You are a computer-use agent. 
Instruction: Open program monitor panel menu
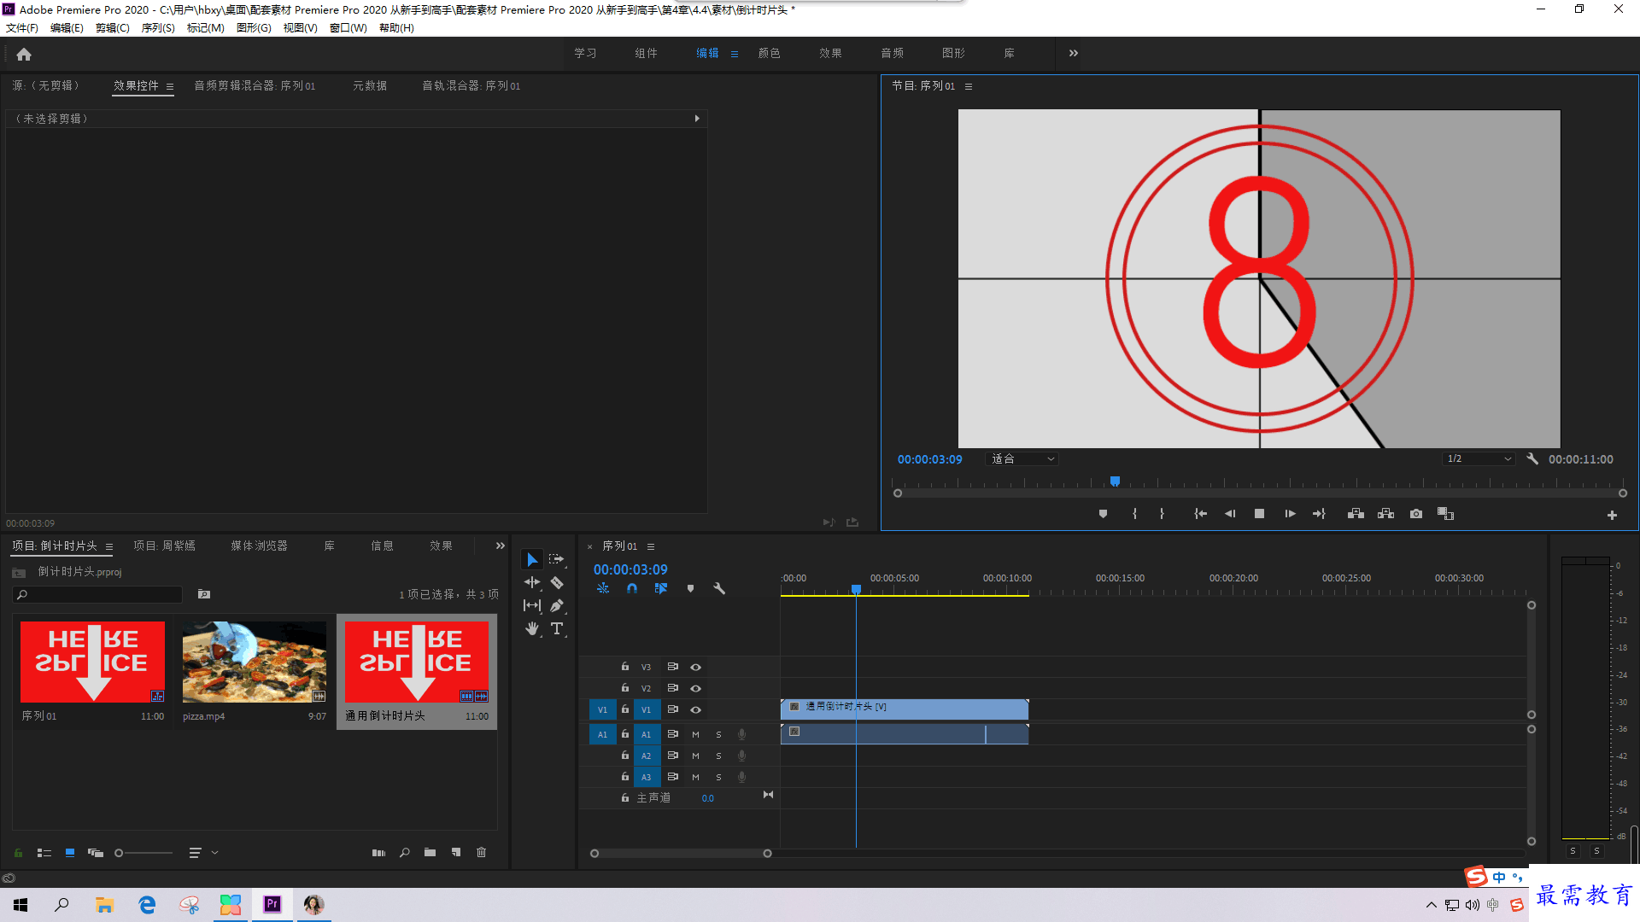pyautogui.click(x=968, y=86)
